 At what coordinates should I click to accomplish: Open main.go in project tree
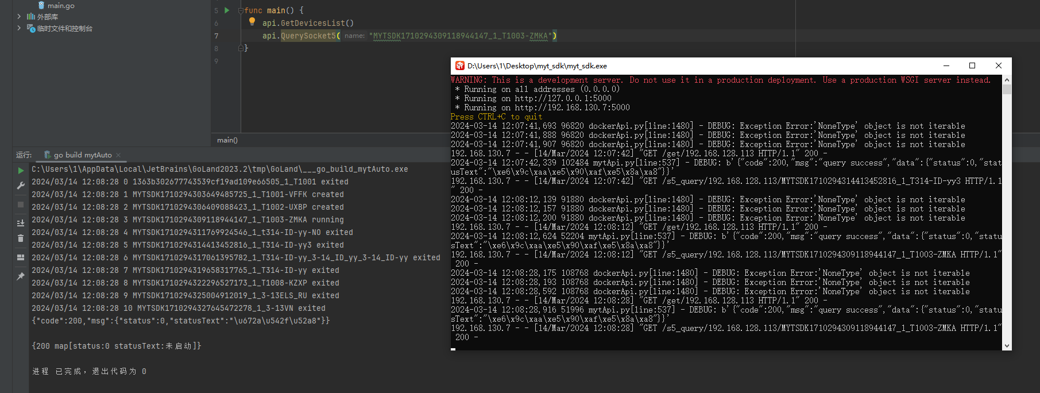(x=60, y=5)
